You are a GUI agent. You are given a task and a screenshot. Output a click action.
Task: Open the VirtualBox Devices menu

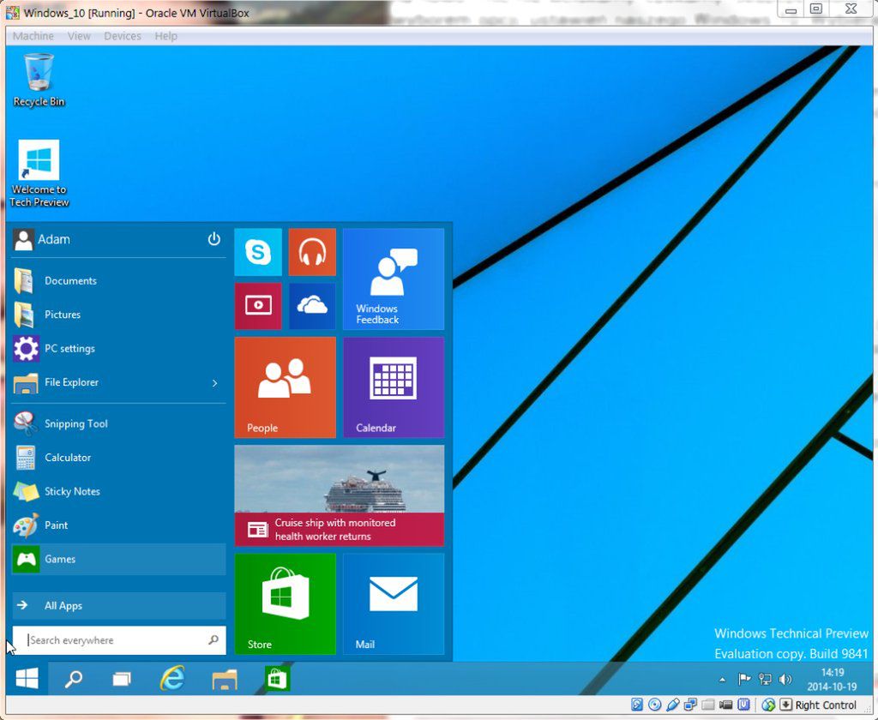[x=122, y=36]
